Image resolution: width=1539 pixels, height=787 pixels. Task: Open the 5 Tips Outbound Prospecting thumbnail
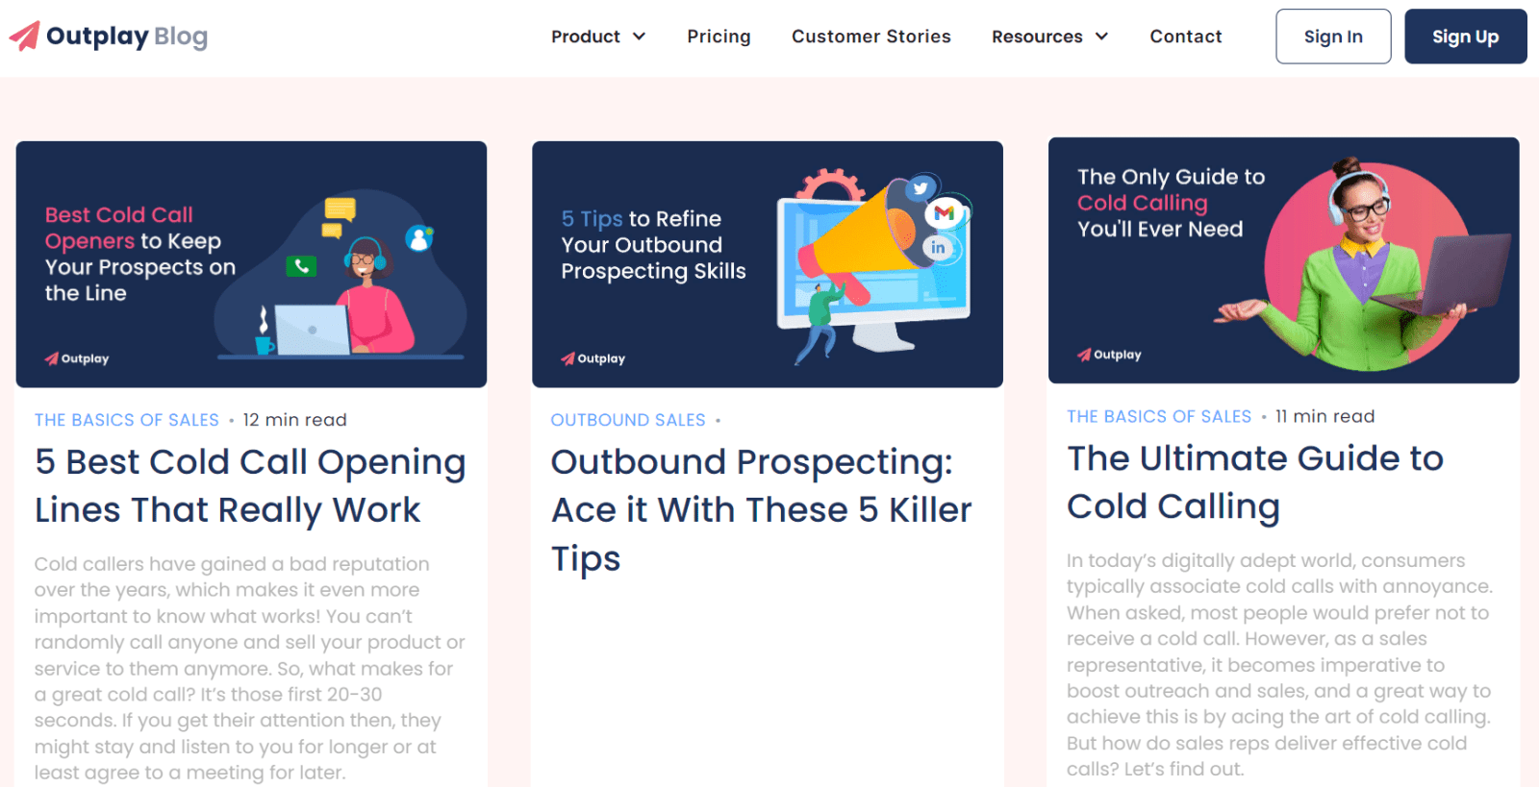(767, 264)
